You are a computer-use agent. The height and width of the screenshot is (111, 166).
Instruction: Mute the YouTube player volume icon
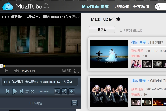(16, 71)
